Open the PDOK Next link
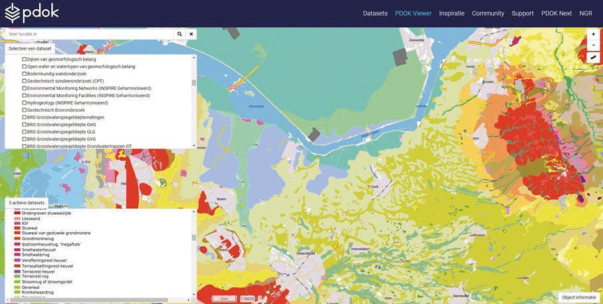Viewport: 603px width, 304px height. pyautogui.click(x=556, y=13)
